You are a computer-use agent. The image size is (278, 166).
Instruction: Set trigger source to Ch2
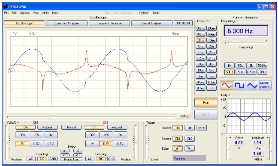190,139
